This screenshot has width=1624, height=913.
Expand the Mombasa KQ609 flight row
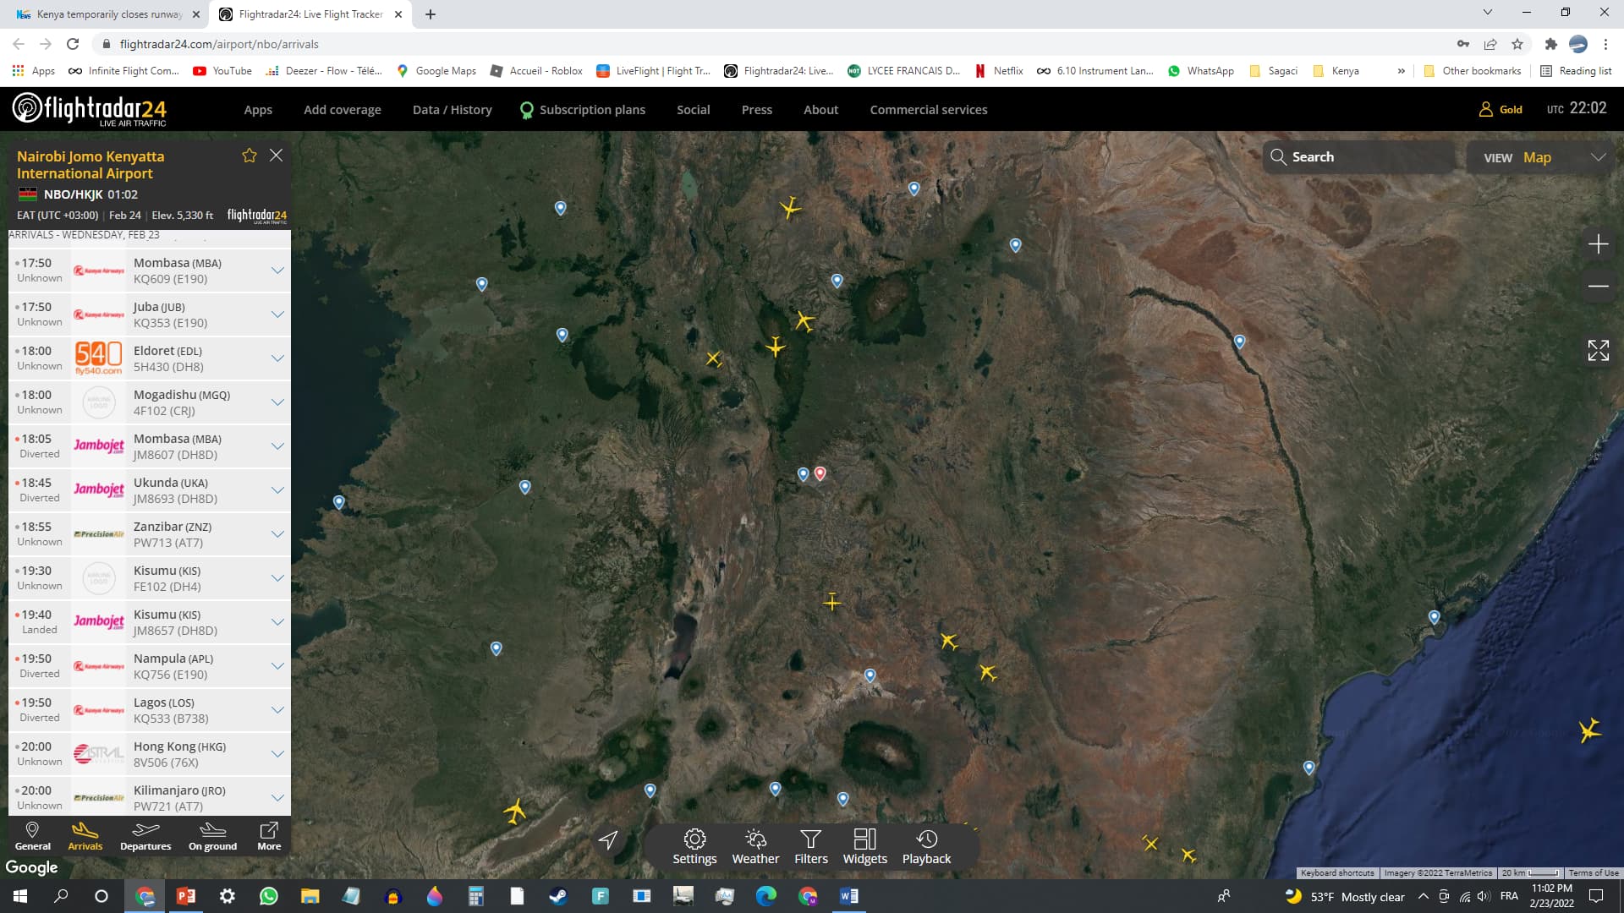[277, 271]
